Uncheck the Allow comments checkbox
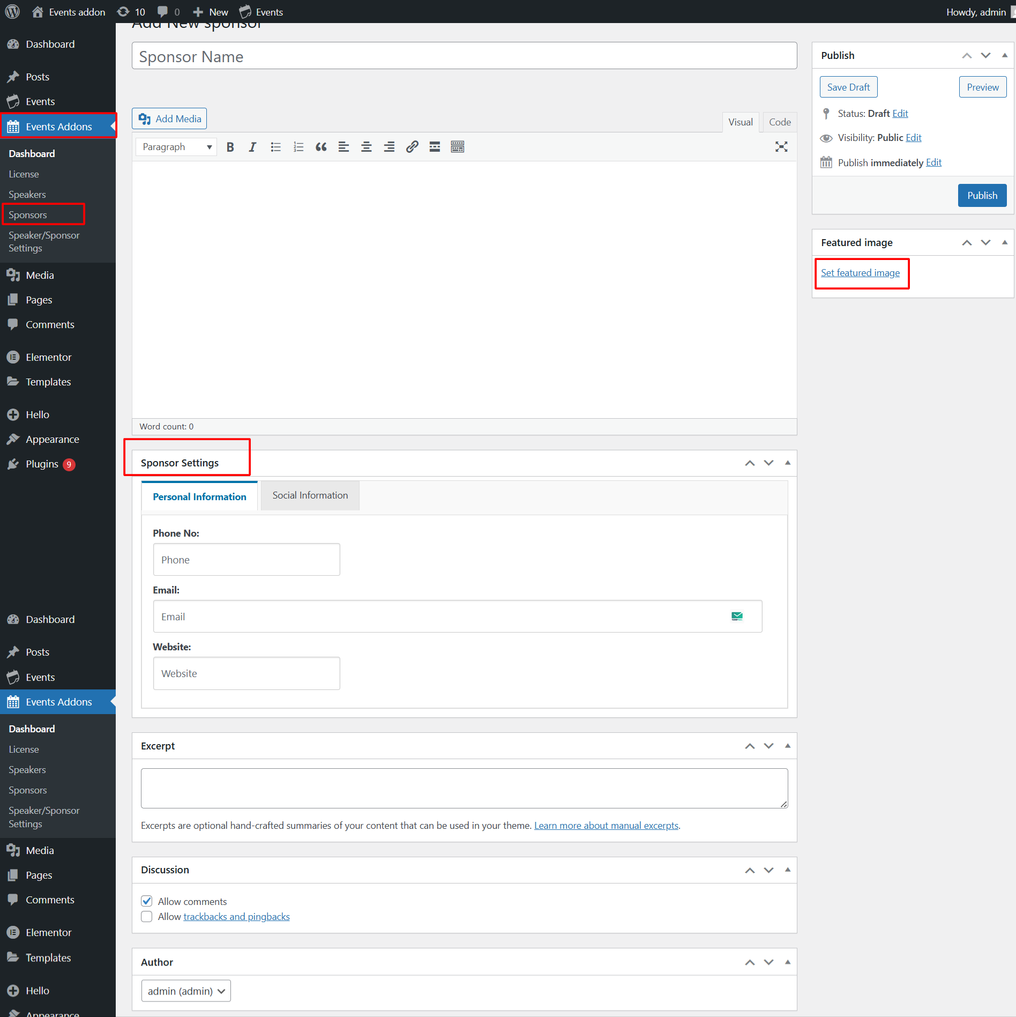 (147, 901)
